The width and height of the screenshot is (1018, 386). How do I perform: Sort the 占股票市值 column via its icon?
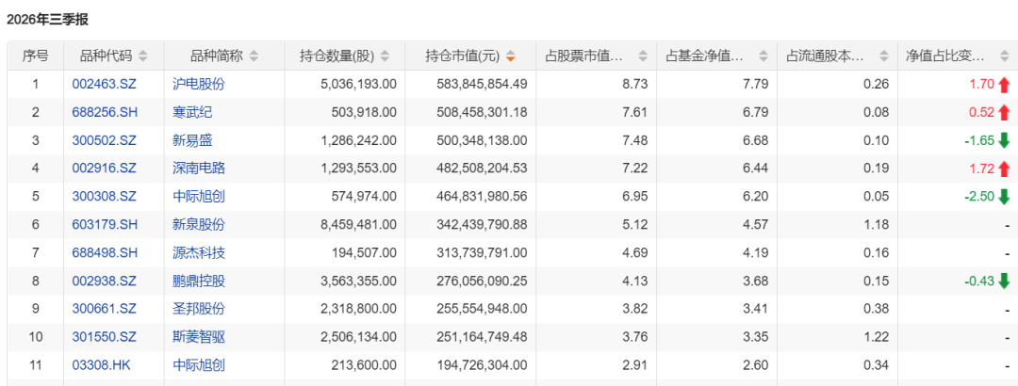pyautogui.click(x=643, y=56)
